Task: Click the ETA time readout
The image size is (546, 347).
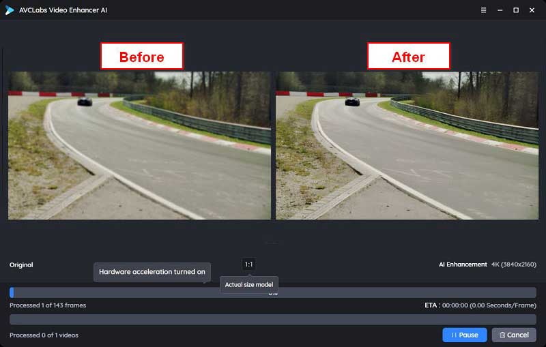Action: click(480, 305)
